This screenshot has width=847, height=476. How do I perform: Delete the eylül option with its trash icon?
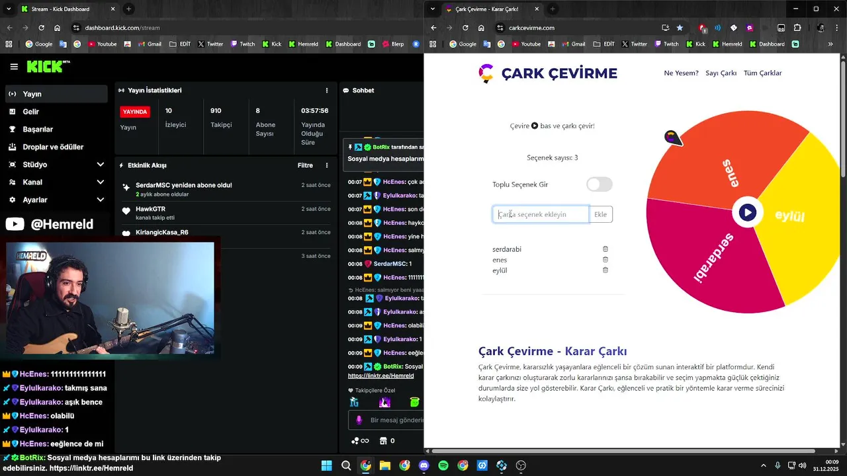605,270
